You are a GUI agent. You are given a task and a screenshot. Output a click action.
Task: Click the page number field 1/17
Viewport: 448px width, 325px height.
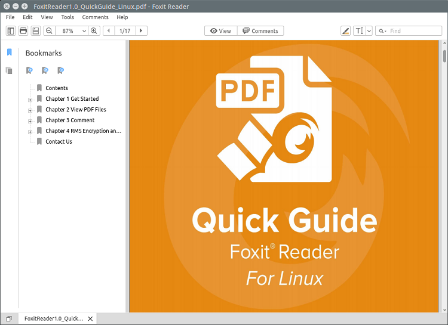(125, 30)
